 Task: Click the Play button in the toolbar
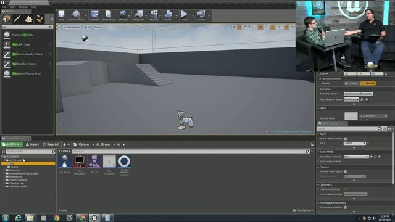pos(185,15)
